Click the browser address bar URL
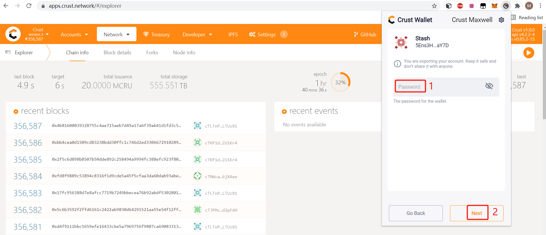 (85, 6)
